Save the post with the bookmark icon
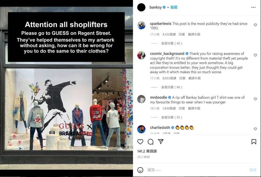261x177 pixels. 254,141
